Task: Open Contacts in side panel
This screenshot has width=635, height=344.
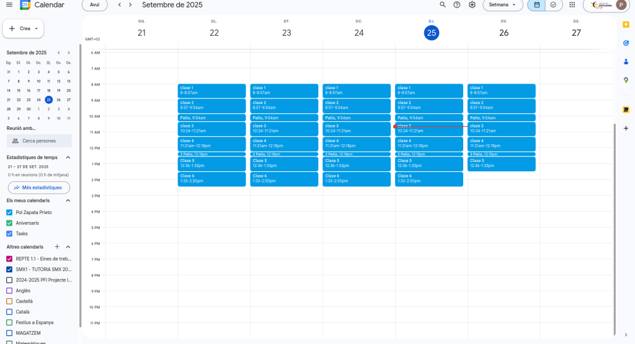Action: pyautogui.click(x=626, y=61)
